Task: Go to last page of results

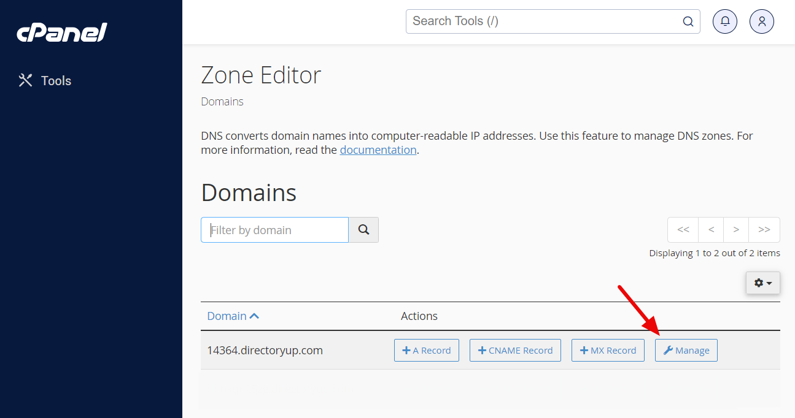Action: (764, 230)
